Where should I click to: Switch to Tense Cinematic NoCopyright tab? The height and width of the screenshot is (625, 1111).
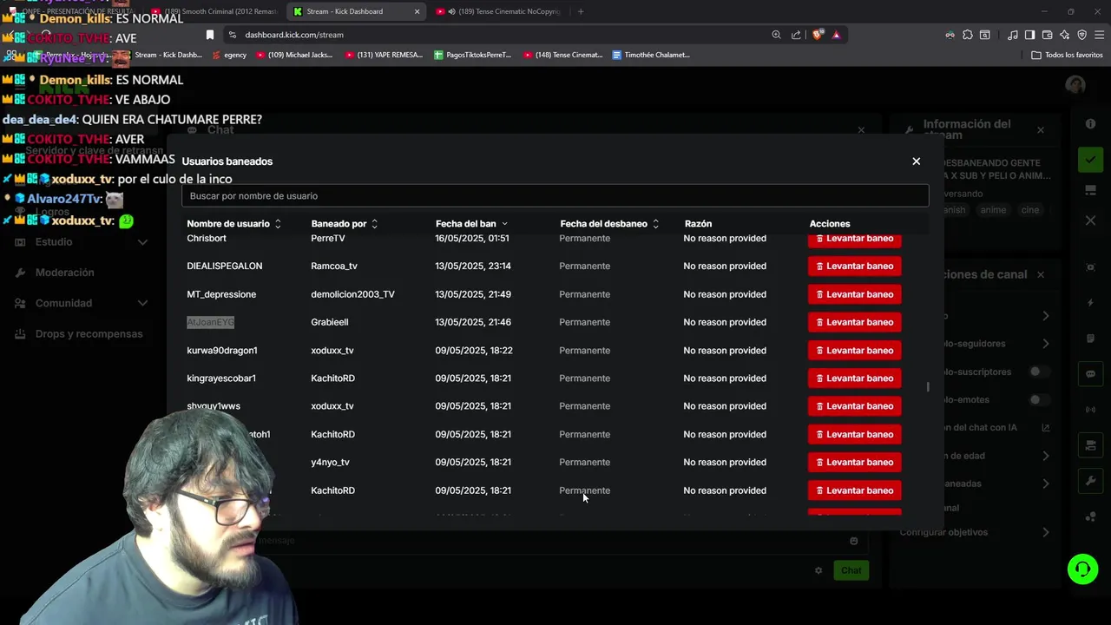[497, 11]
